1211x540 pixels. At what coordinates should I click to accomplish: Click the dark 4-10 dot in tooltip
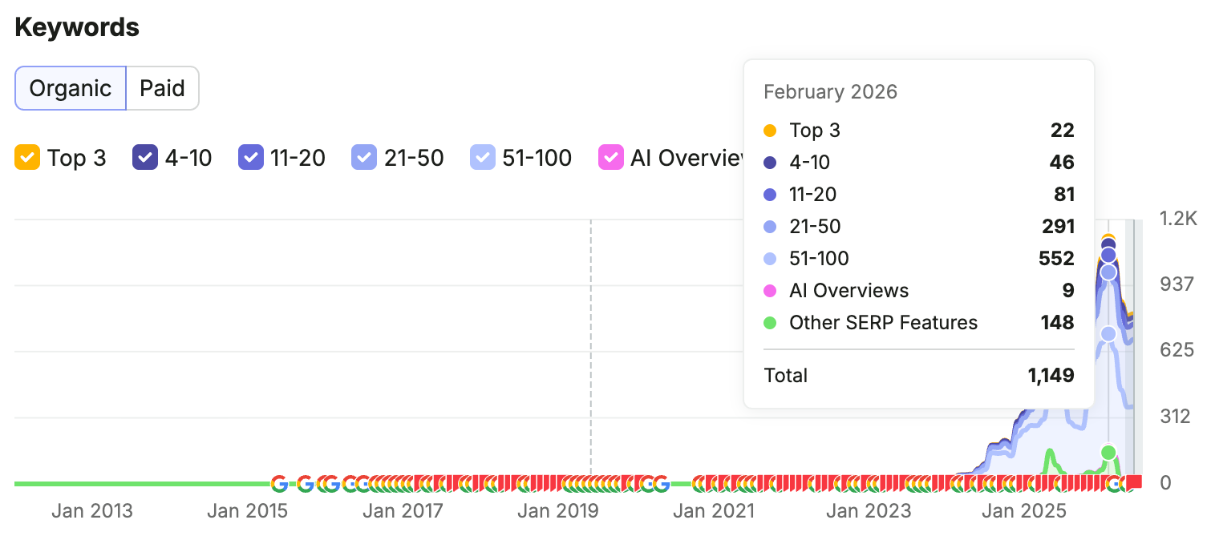pos(770,163)
